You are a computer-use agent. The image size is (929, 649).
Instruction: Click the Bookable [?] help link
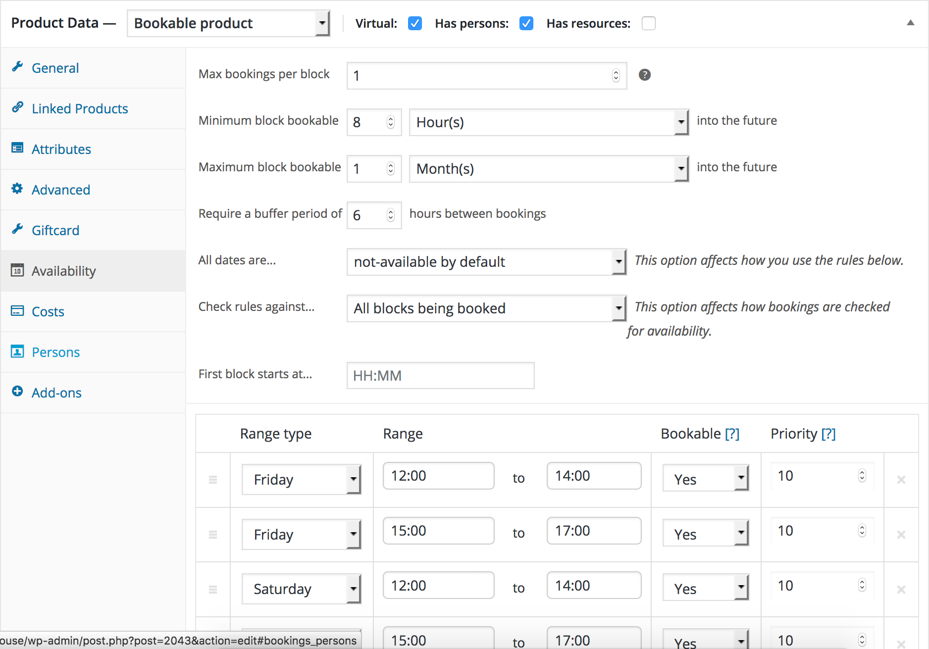(732, 434)
